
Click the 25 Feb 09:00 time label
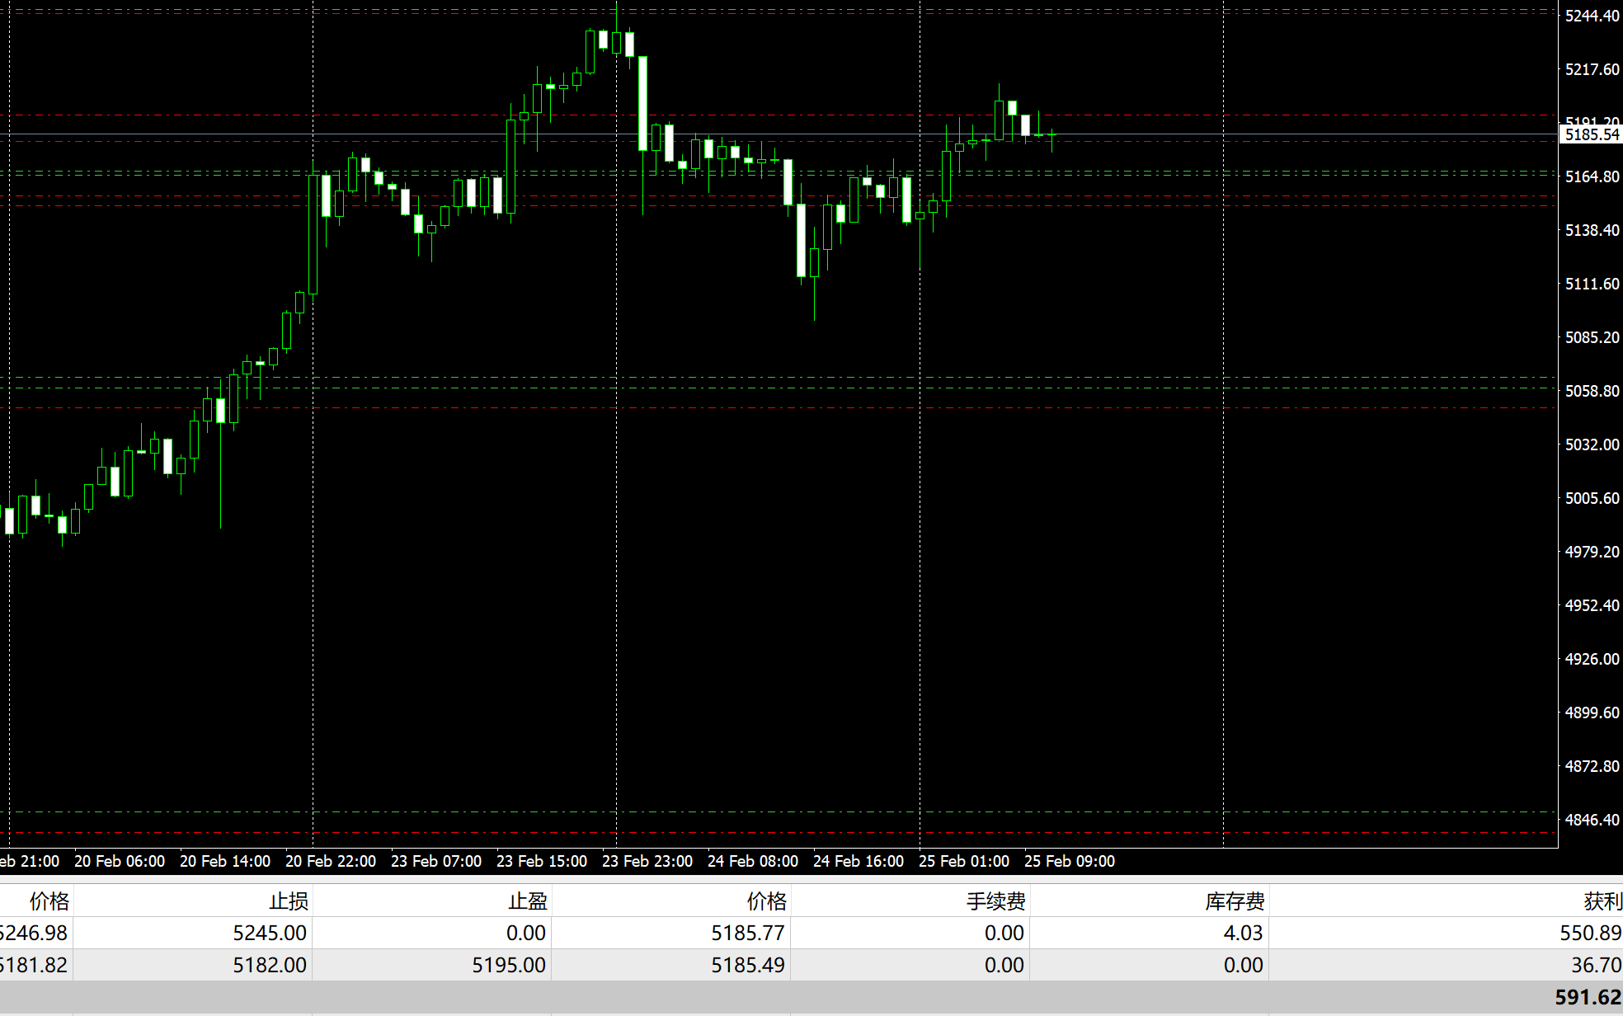1069,861
